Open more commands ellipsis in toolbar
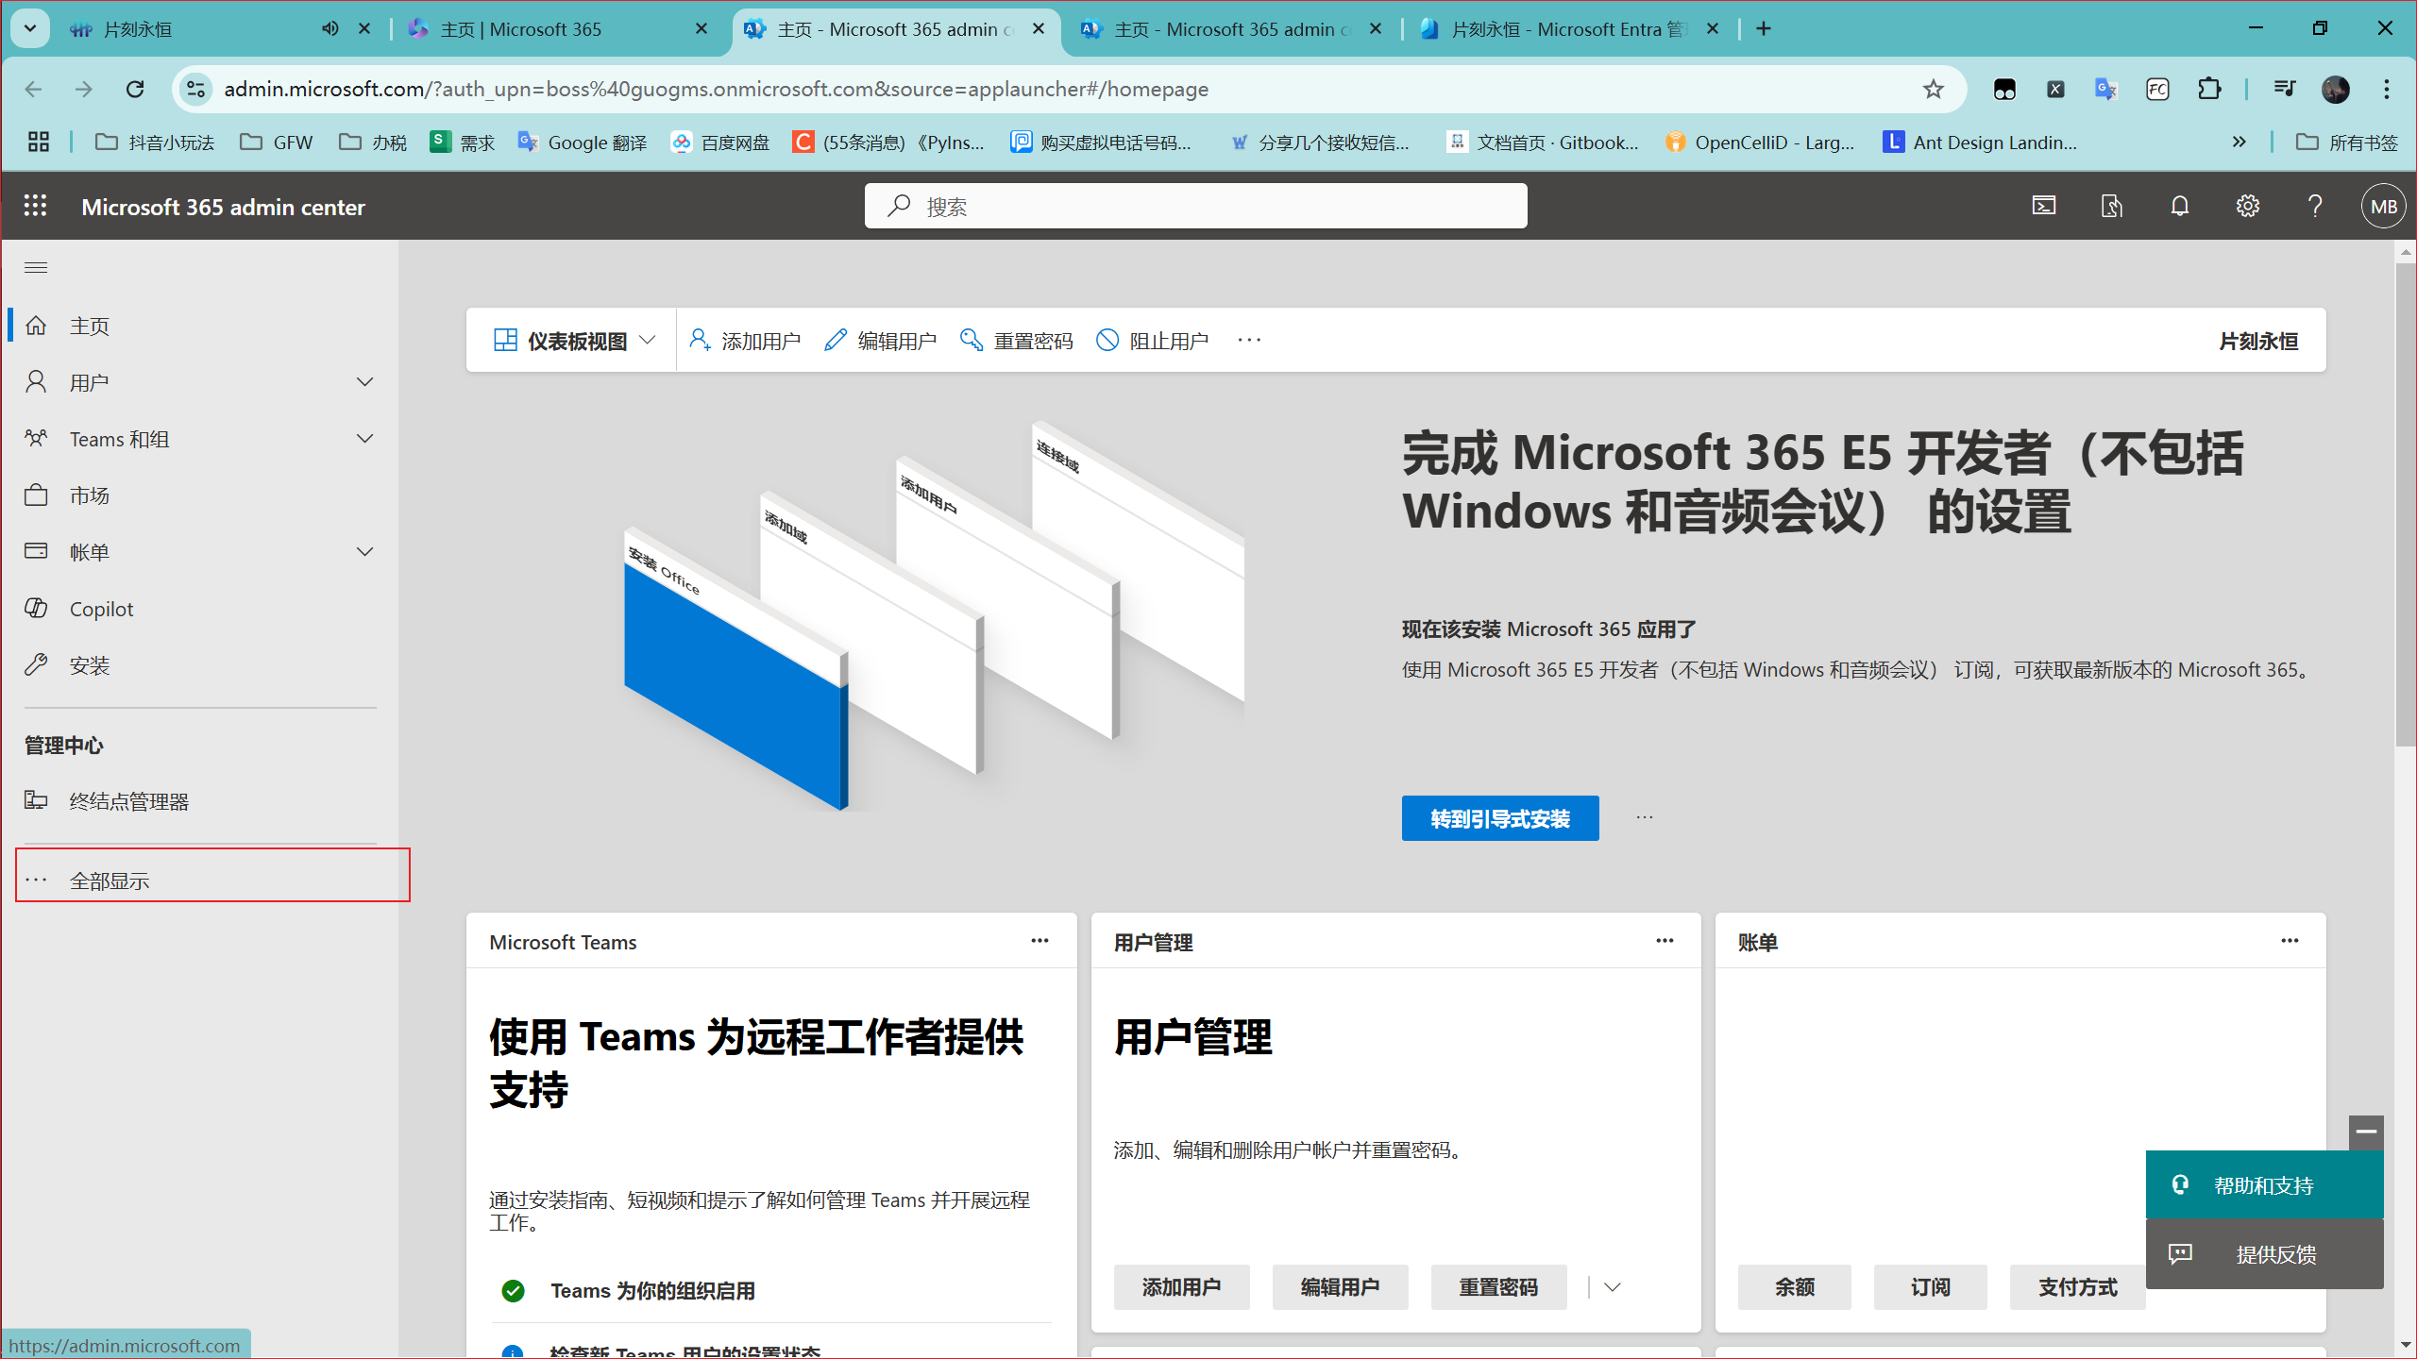Screen dimensions: 2417x1359 click(1249, 341)
